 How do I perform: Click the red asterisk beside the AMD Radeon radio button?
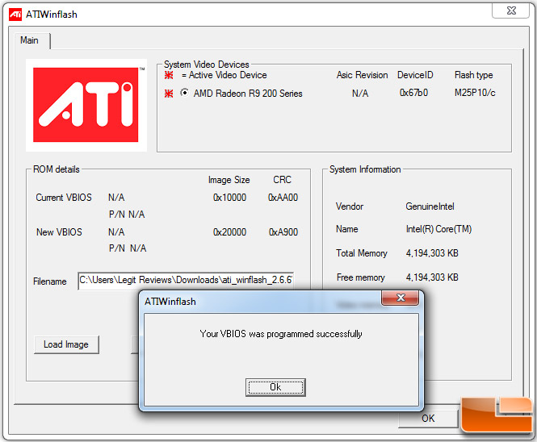[x=169, y=94]
